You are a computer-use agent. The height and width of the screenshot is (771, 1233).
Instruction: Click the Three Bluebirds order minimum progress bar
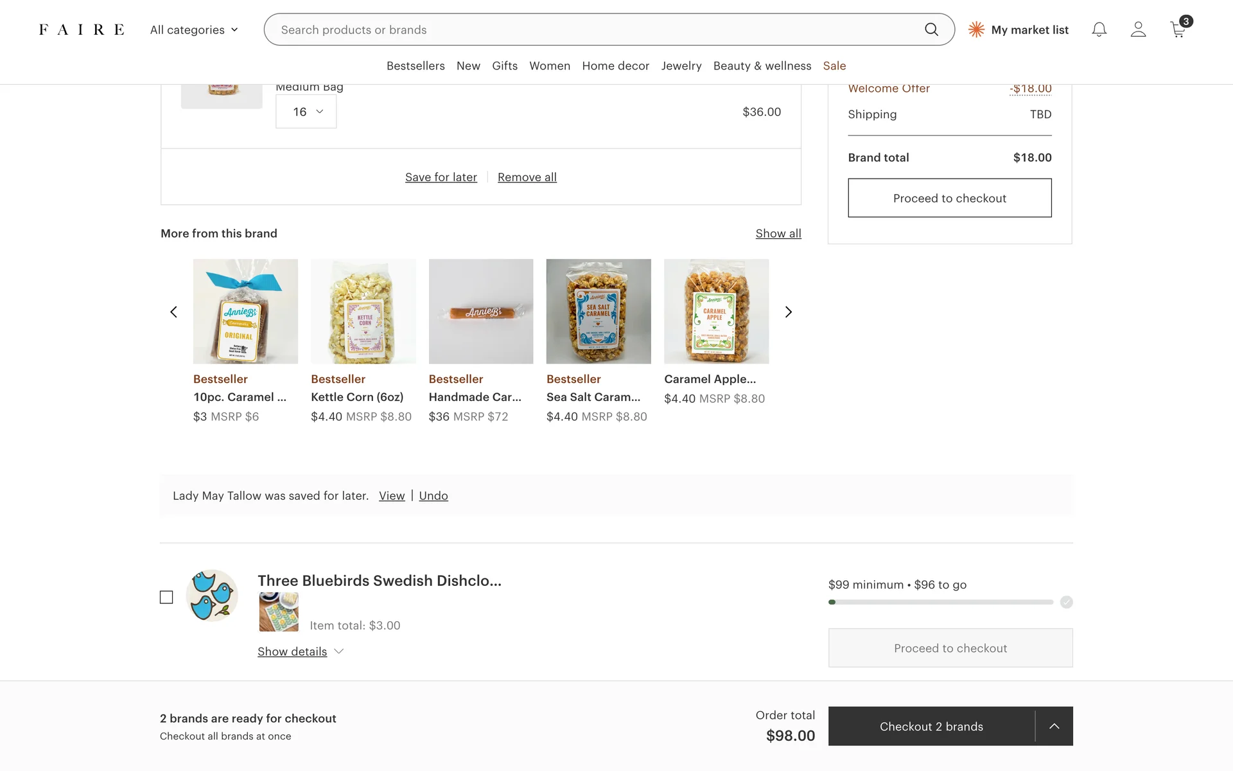941,602
